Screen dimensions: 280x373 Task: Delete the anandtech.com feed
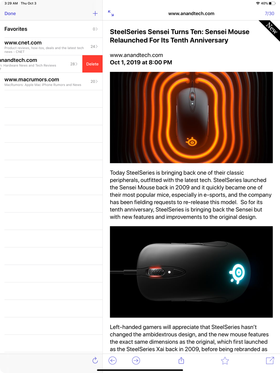[92, 64]
